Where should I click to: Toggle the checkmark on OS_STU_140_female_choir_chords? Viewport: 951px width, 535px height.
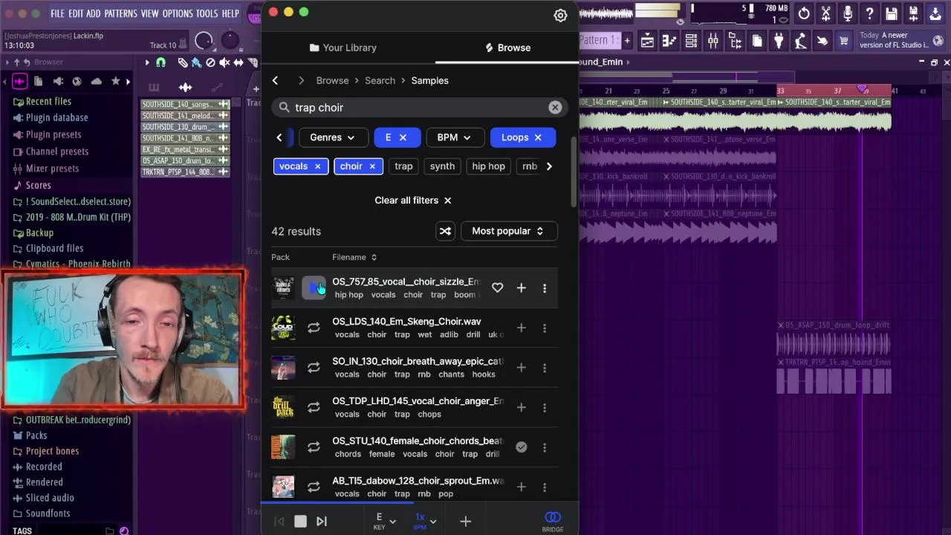pos(521,447)
